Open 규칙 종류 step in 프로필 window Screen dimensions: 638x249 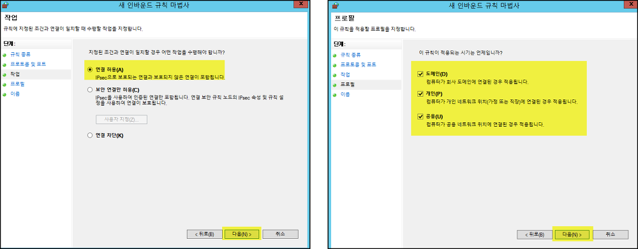point(350,55)
